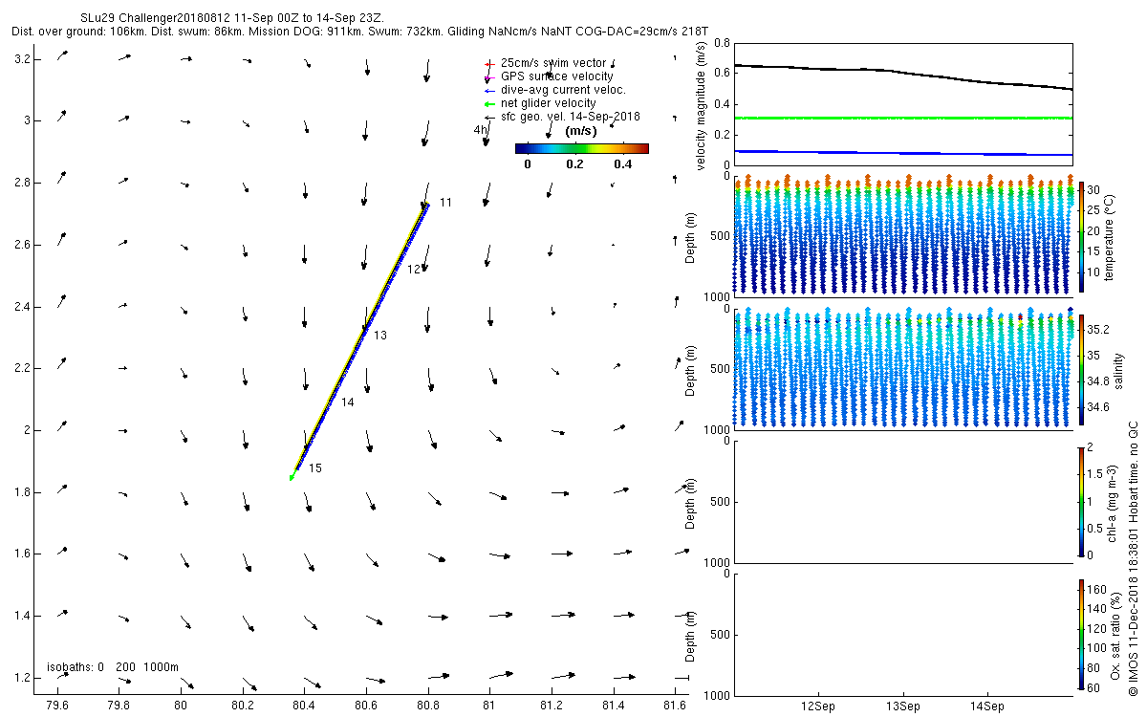The height and width of the screenshot is (717, 1147).
Task: Click track day marker 11
Action: point(445,203)
